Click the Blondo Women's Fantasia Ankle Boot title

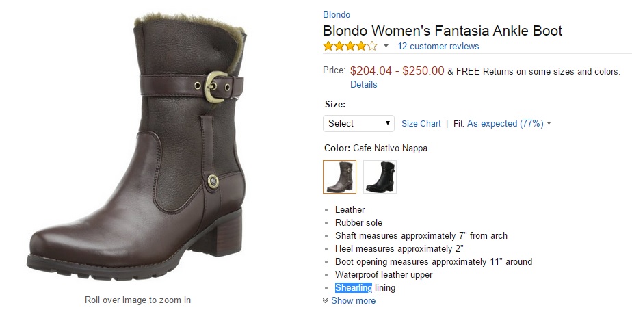click(443, 31)
